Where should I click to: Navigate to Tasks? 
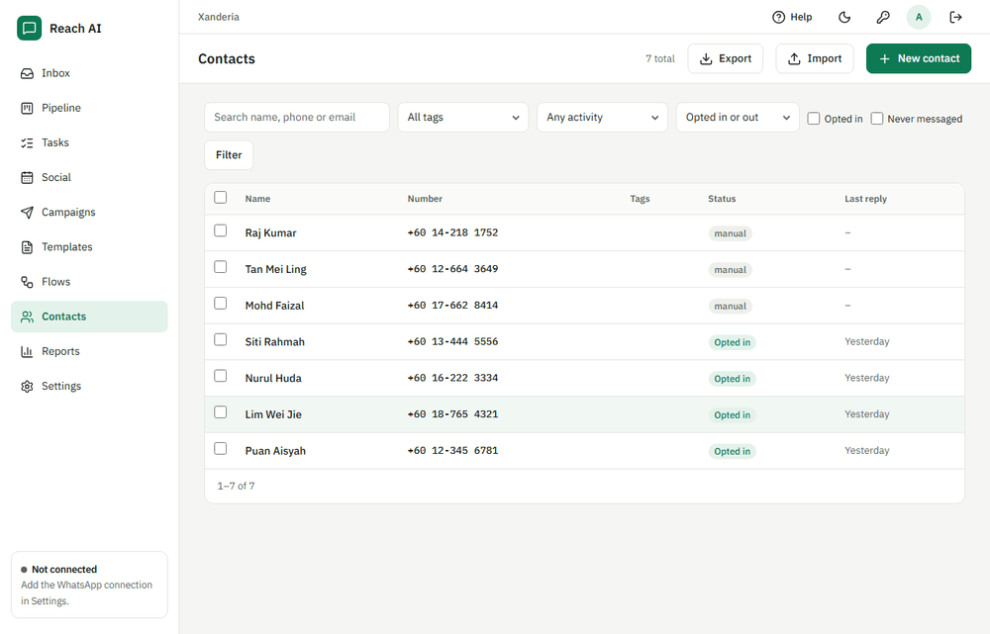[89, 142]
